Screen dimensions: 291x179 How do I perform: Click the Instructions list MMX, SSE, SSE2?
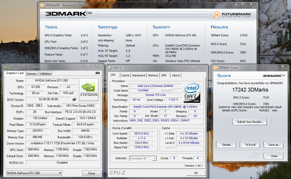(165, 121)
